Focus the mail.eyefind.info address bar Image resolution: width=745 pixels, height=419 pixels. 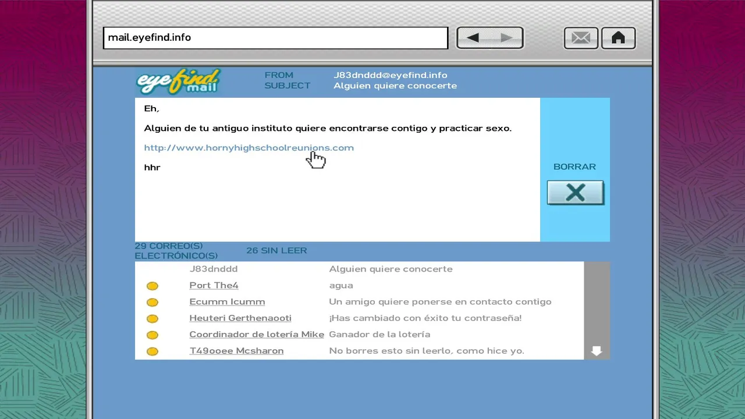pyautogui.click(x=275, y=38)
